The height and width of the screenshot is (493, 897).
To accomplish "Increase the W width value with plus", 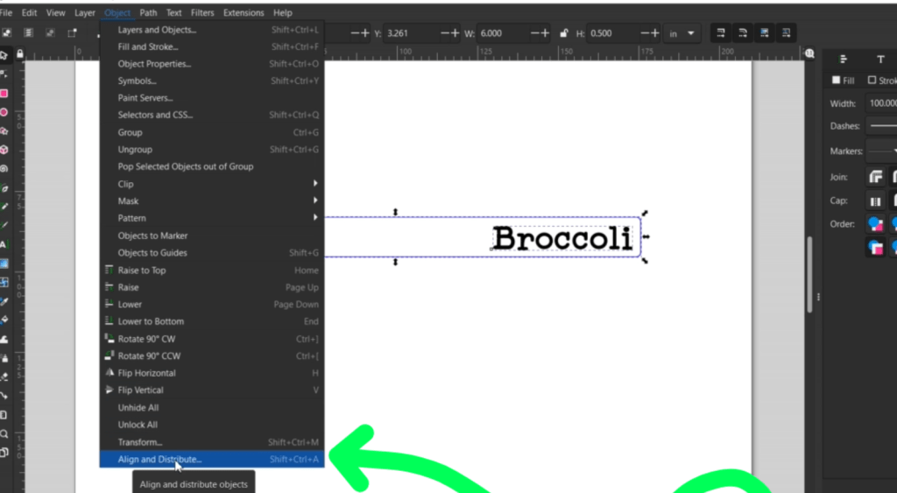I will tap(545, 33).
